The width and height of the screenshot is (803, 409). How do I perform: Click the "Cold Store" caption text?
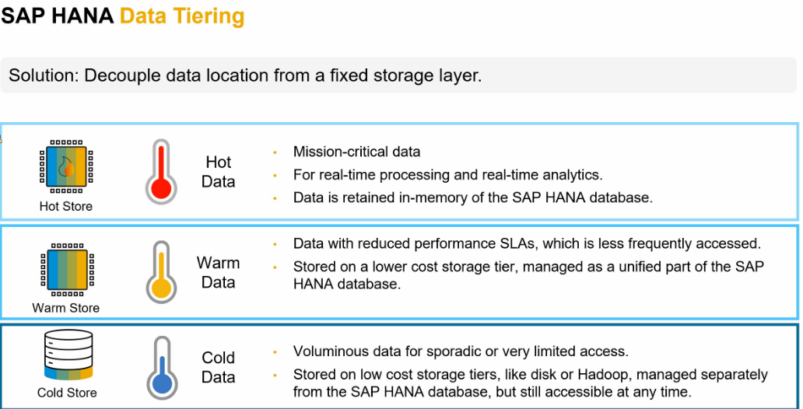(67, 393)
